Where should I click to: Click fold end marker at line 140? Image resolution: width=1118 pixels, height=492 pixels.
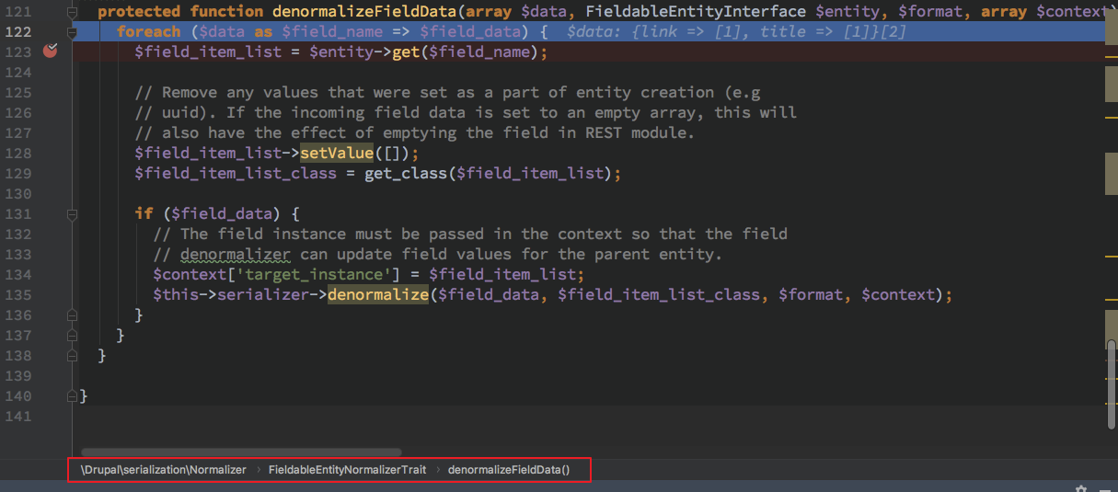[x=72, y=396]
